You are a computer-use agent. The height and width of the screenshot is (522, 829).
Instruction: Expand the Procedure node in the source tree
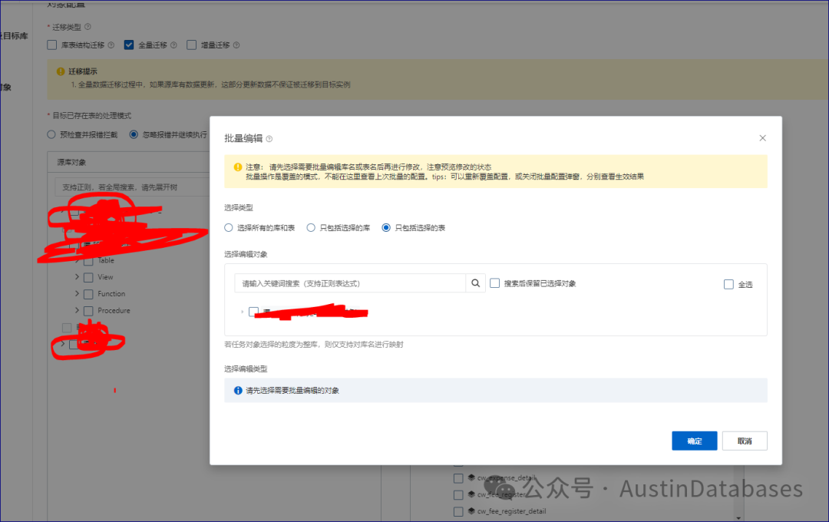click(x=78, y=310)
